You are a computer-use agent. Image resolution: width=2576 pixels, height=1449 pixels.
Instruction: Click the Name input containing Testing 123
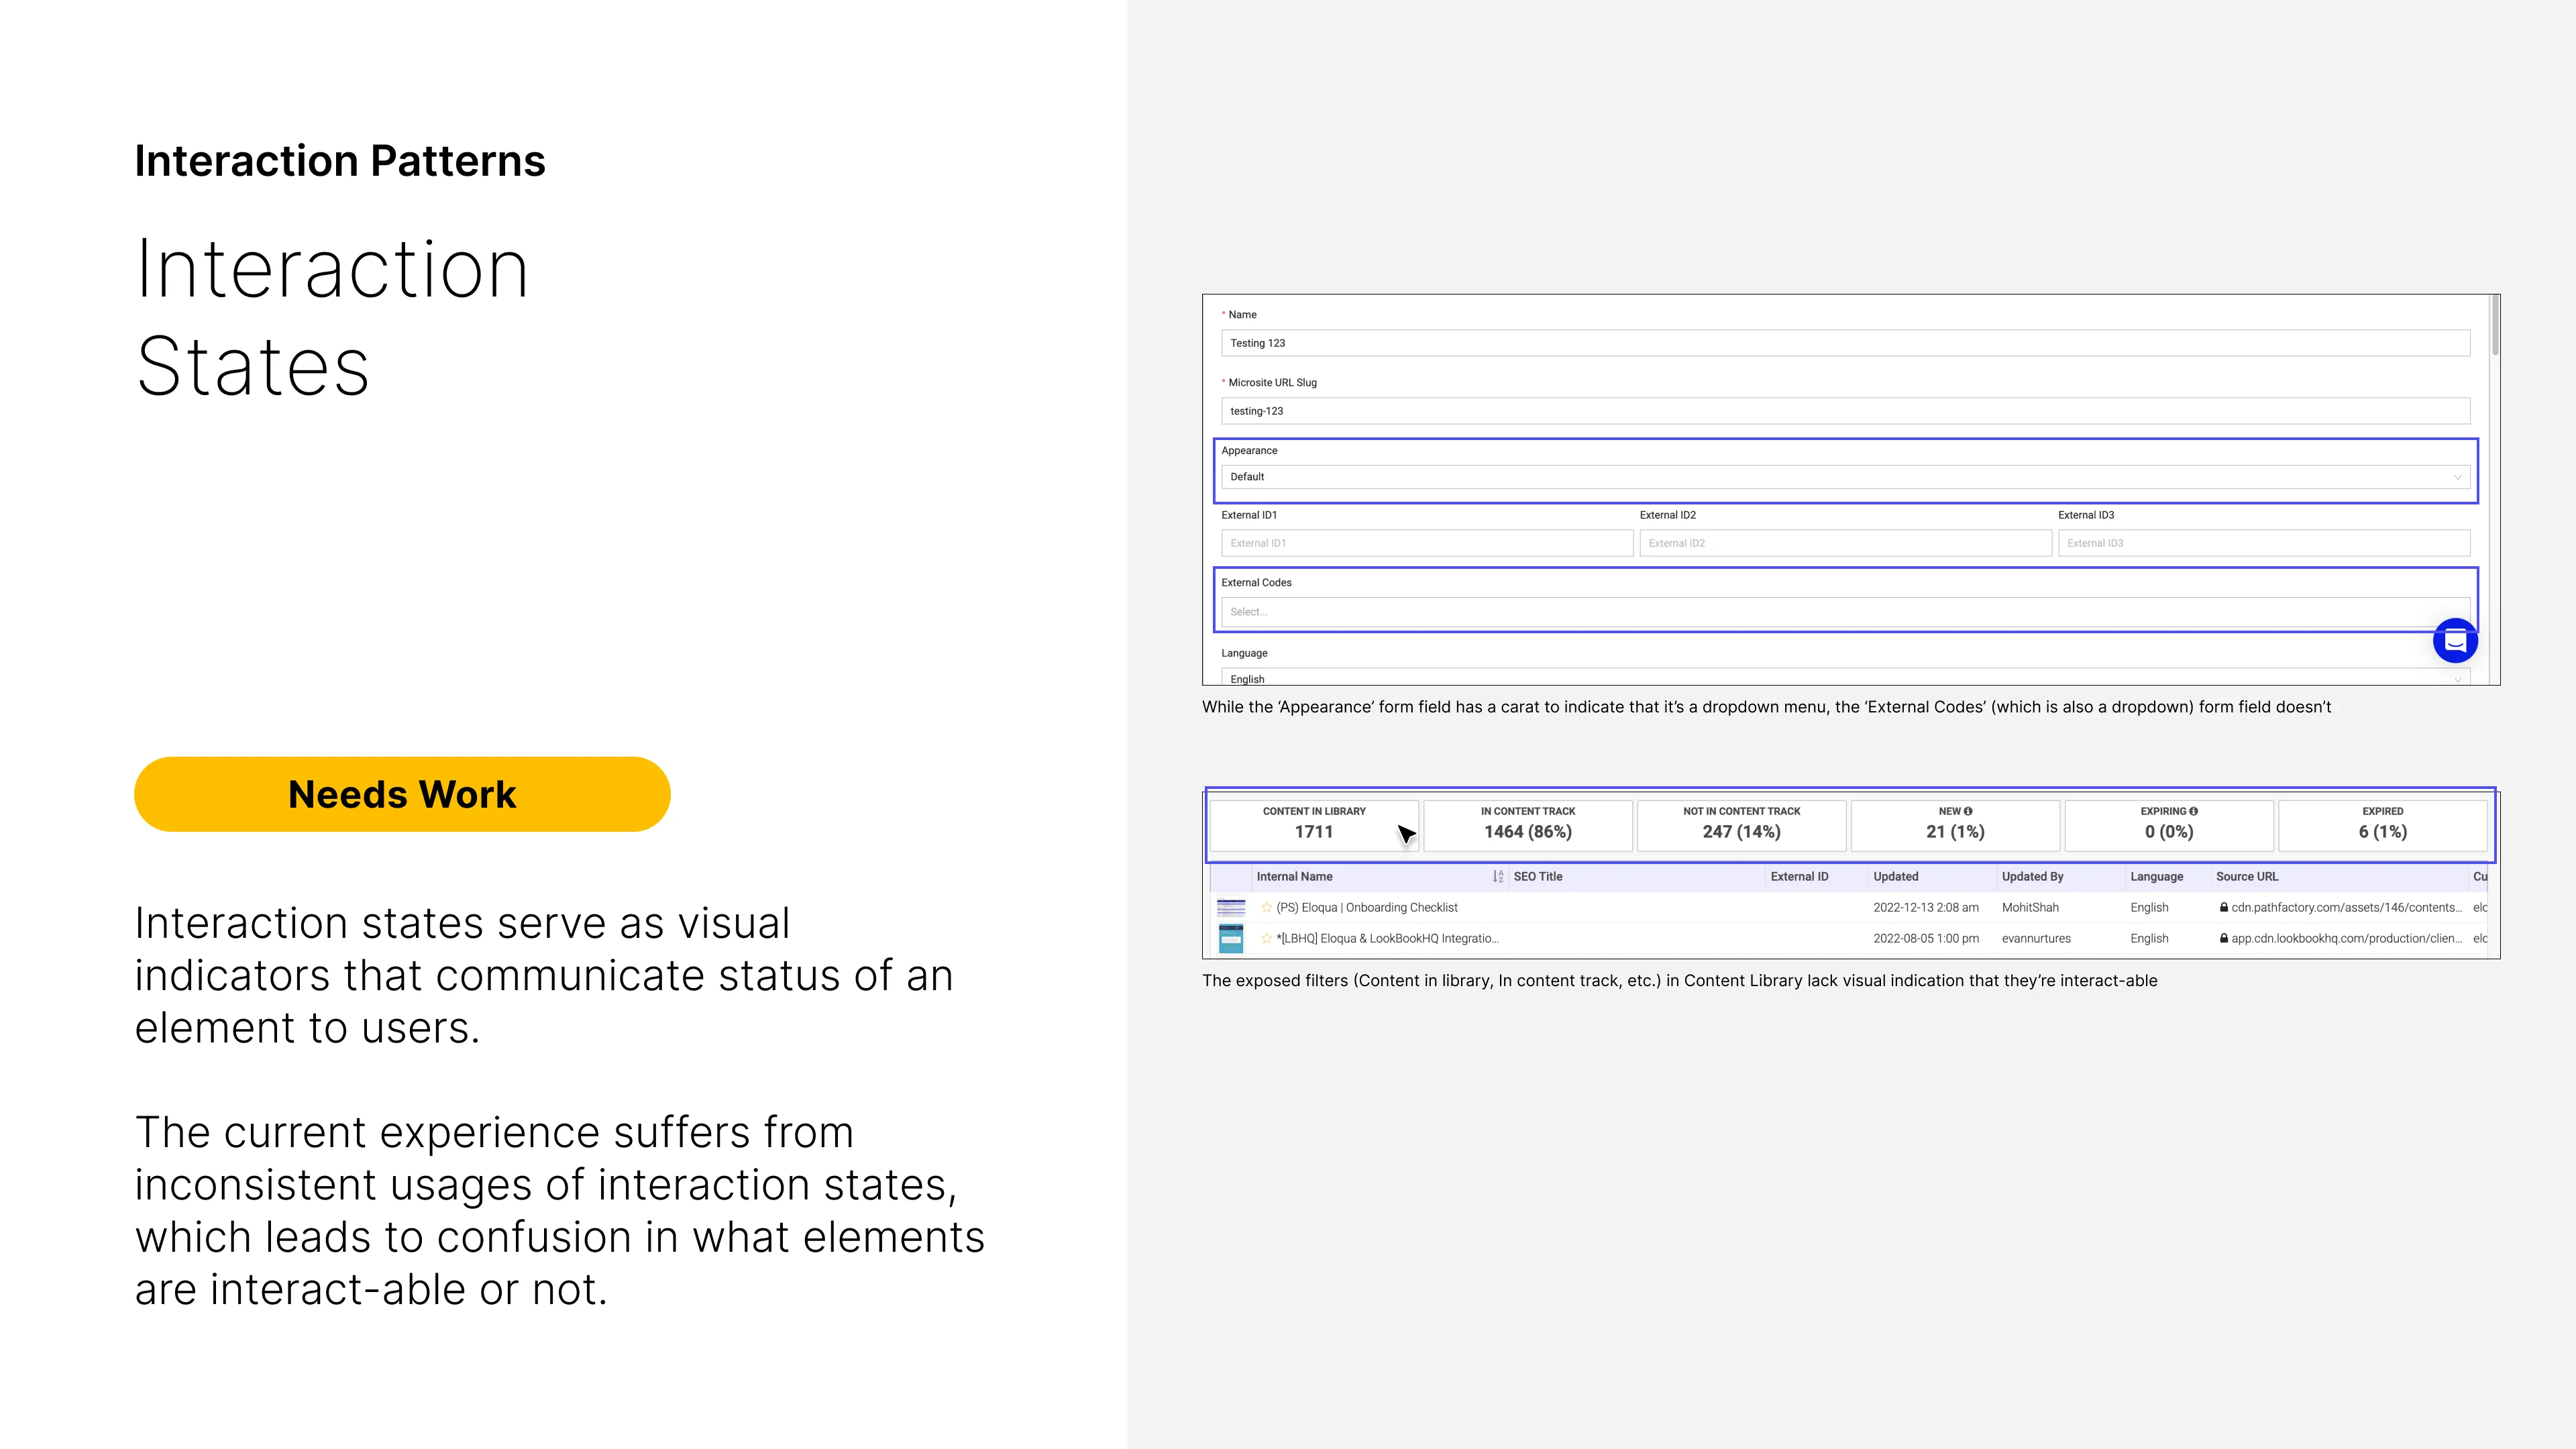pos(1845,343)
